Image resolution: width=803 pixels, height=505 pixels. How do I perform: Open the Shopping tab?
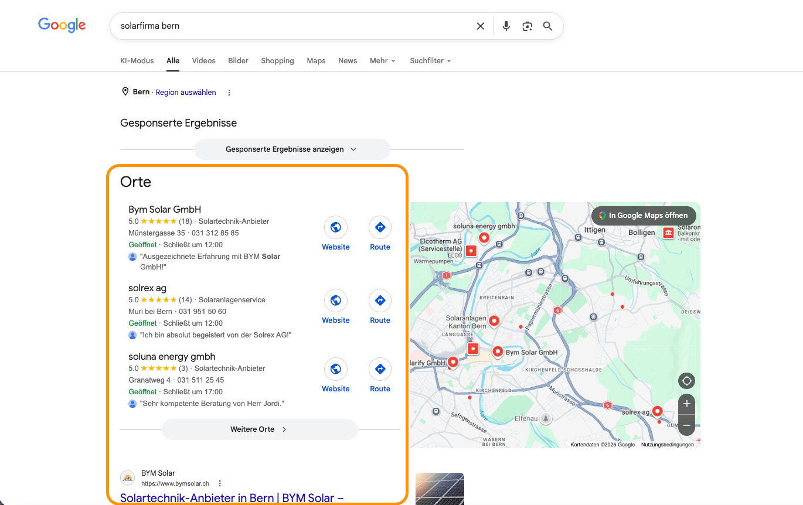click(x=278, y=61)
